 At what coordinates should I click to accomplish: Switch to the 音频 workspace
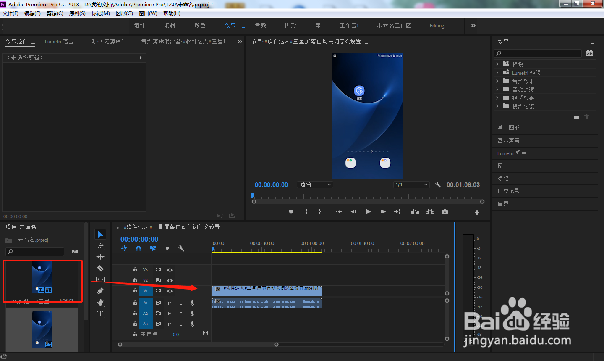pyautogui.click(x=261, y=26)
